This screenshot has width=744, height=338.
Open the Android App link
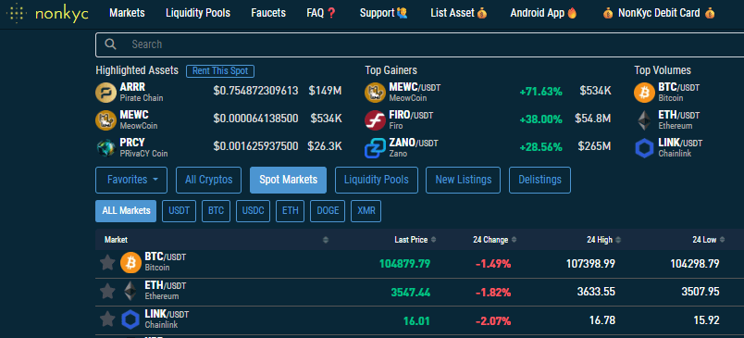click(544, 13)
